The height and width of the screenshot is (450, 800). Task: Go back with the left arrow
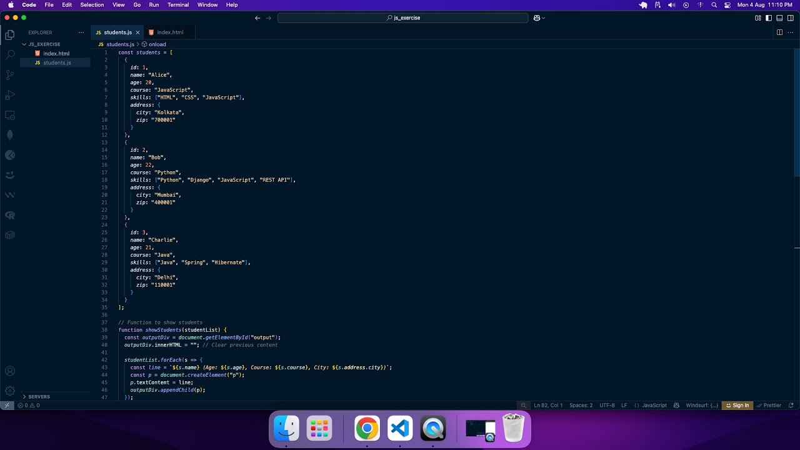click(x=257, y=18)
